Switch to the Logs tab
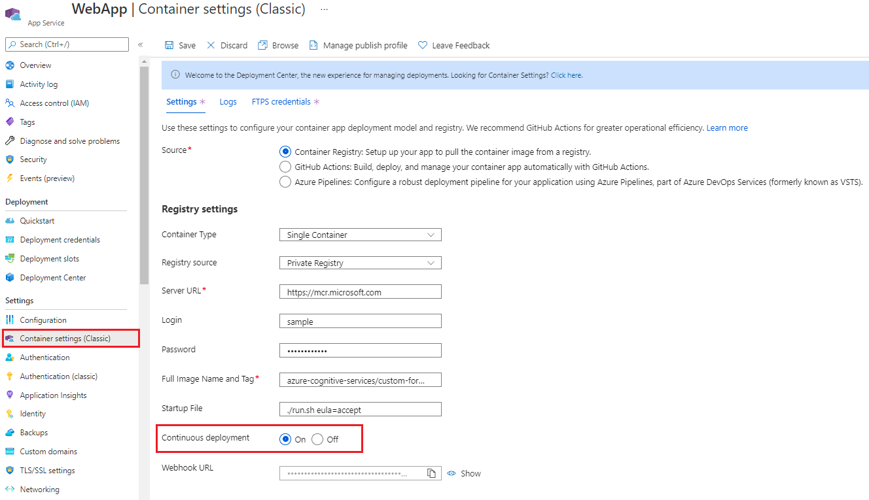The width and height of the screenshot is (869, 500). coord(228,102)
